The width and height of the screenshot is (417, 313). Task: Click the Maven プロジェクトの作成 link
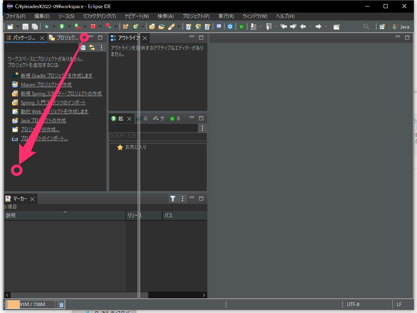tap(46, 85)
